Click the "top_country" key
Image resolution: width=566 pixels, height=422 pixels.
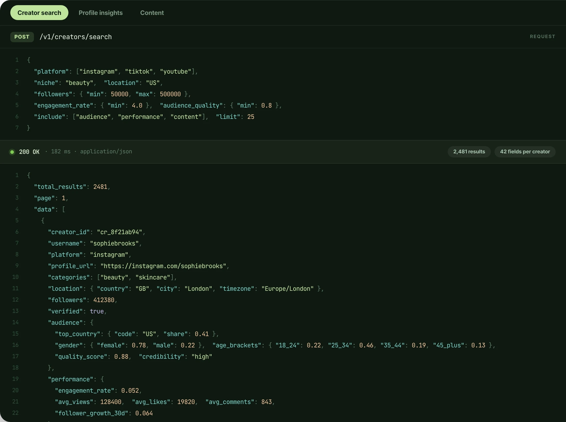pyautogui.click(x=77, y=334)
